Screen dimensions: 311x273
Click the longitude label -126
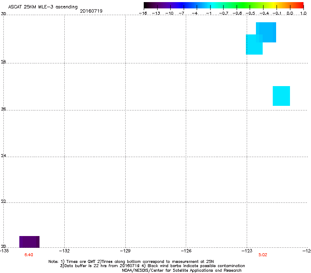click(x=186, y=251)
